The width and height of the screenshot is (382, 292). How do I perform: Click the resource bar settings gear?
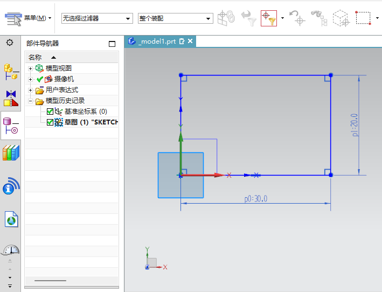pyautogui.click(x=10, y=43)
